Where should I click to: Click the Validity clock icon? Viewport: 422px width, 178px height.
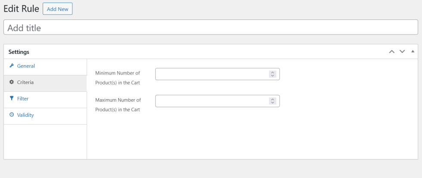click(x=11, y=115)
